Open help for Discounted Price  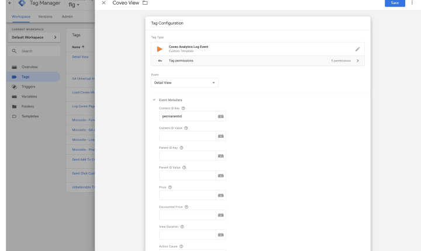(x=187, y=207)
